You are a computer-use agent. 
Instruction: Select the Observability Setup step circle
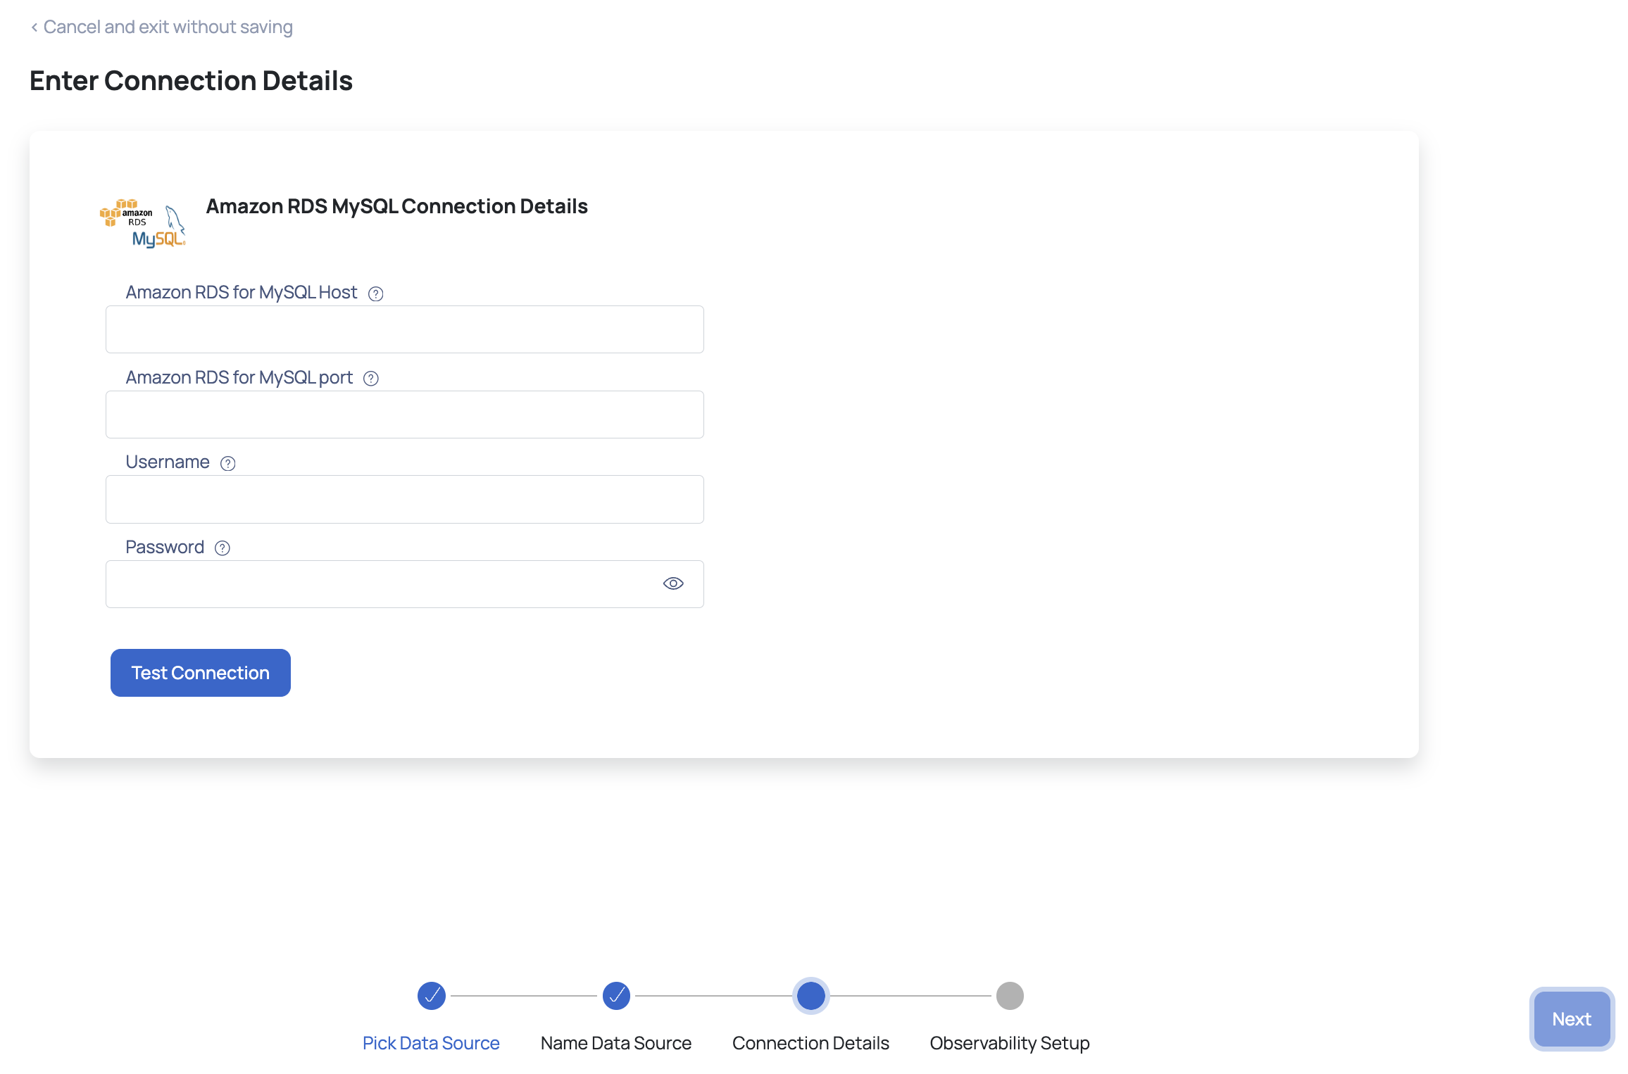coord(1010,996)
